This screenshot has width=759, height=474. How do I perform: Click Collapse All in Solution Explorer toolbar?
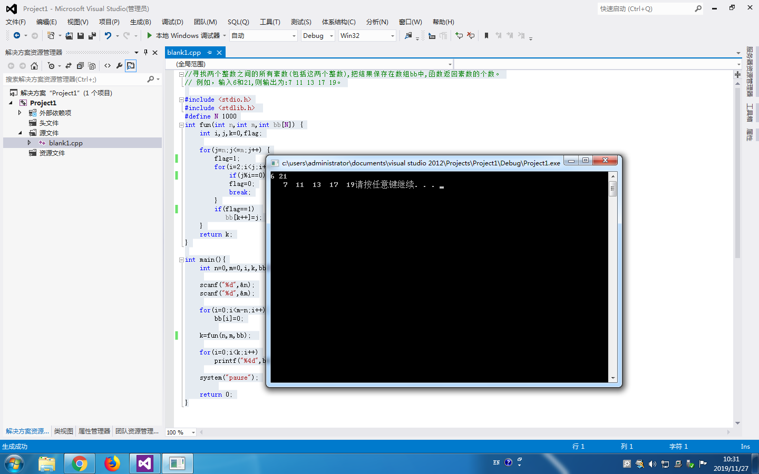click(80, 66)
